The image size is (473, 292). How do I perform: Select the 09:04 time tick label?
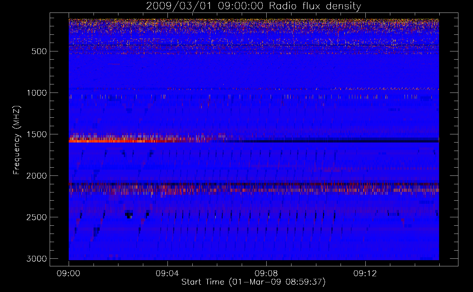pos(168,274)
